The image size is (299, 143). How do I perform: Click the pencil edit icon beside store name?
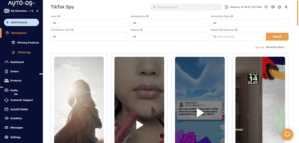(37, 11)
